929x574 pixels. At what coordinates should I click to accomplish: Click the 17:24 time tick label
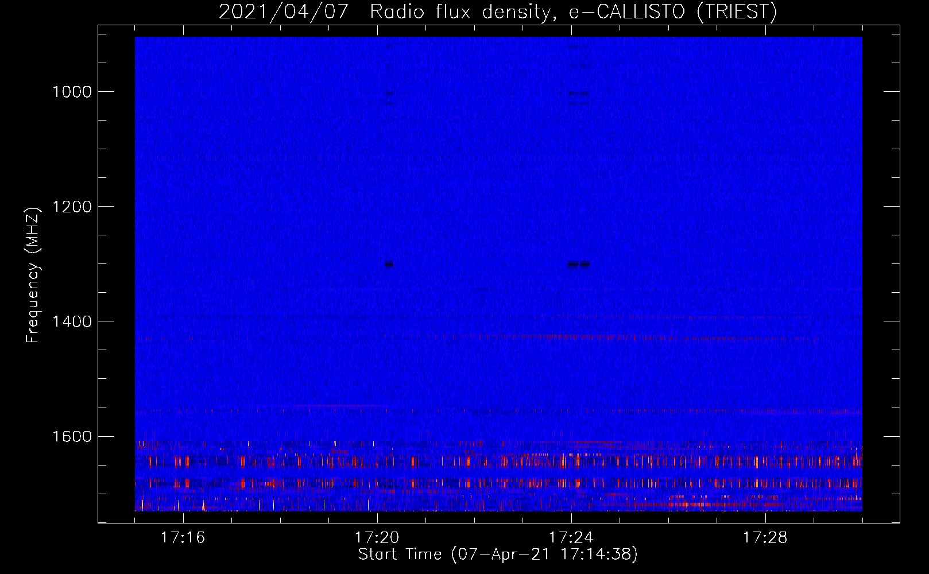pyautogui.click(x=571, y=538)
